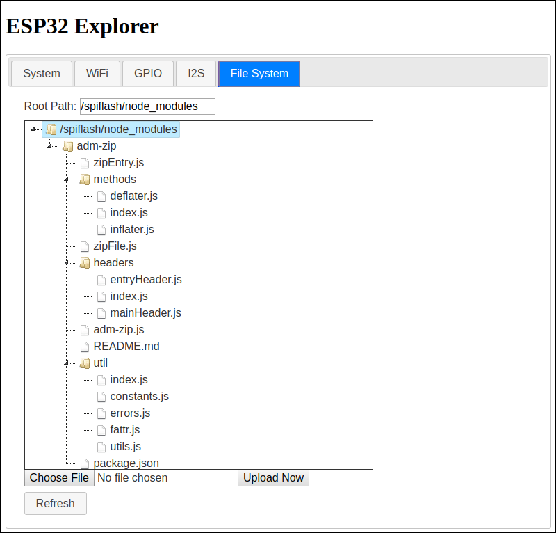Click the deflater.js file icon
Image resolution: width=556 pixels, height=533 pixels.
101,196
